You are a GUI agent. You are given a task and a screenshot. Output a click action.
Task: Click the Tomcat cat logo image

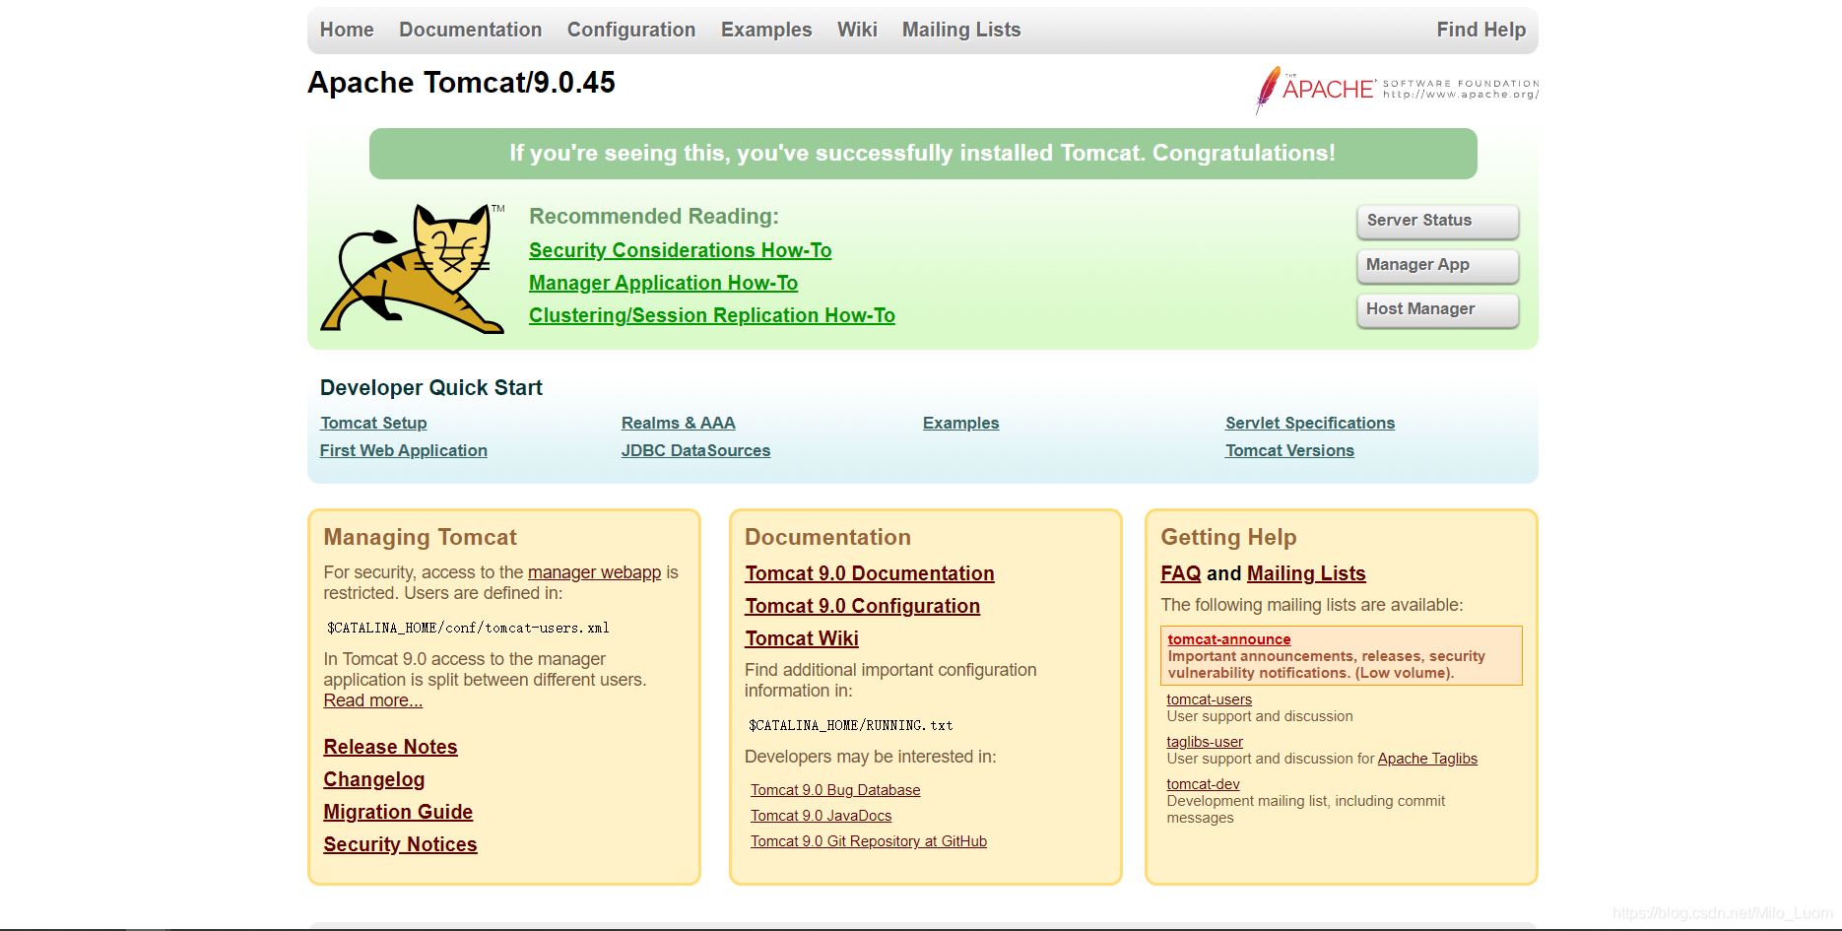pos(413,268)
